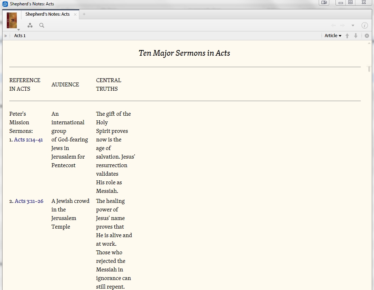Open the Acts 3:11–26 reference link
The image size is (374, 290).
pyautogui.click(x=29, y=201)
